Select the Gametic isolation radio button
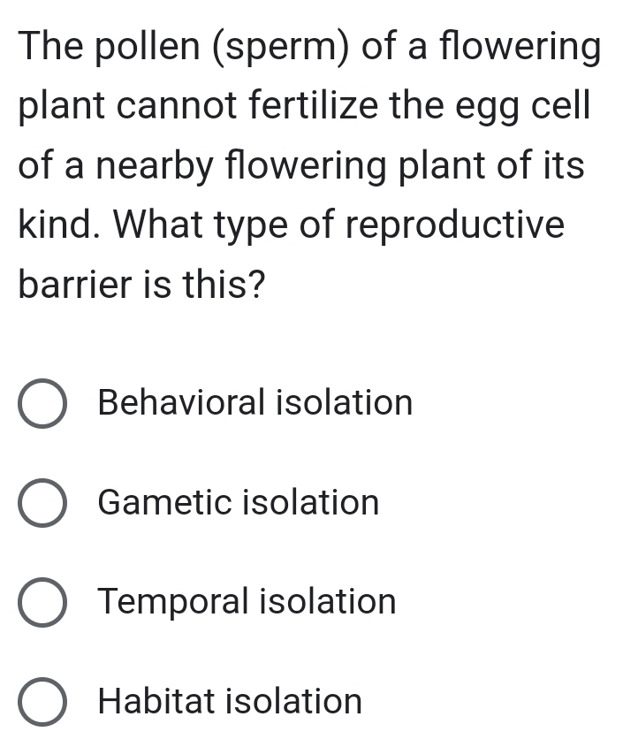Screen dimensions: 623x747 pyautogui.click(x=42, y=503)
